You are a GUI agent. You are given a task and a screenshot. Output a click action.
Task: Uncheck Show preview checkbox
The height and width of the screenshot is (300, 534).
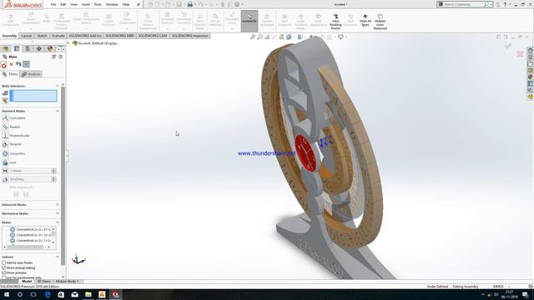[x=3, y=272]
